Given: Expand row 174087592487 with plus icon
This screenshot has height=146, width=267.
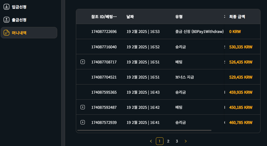Looking at the screenshot, I should [x=83, y=107].
